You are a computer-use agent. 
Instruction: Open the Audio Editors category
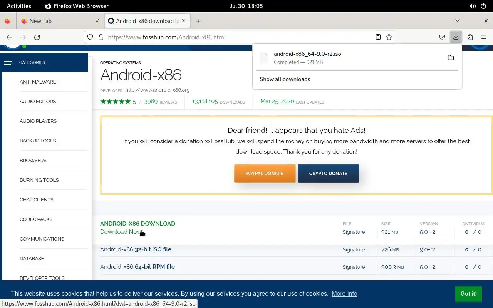pyautogui.click(x=38, y=101)
